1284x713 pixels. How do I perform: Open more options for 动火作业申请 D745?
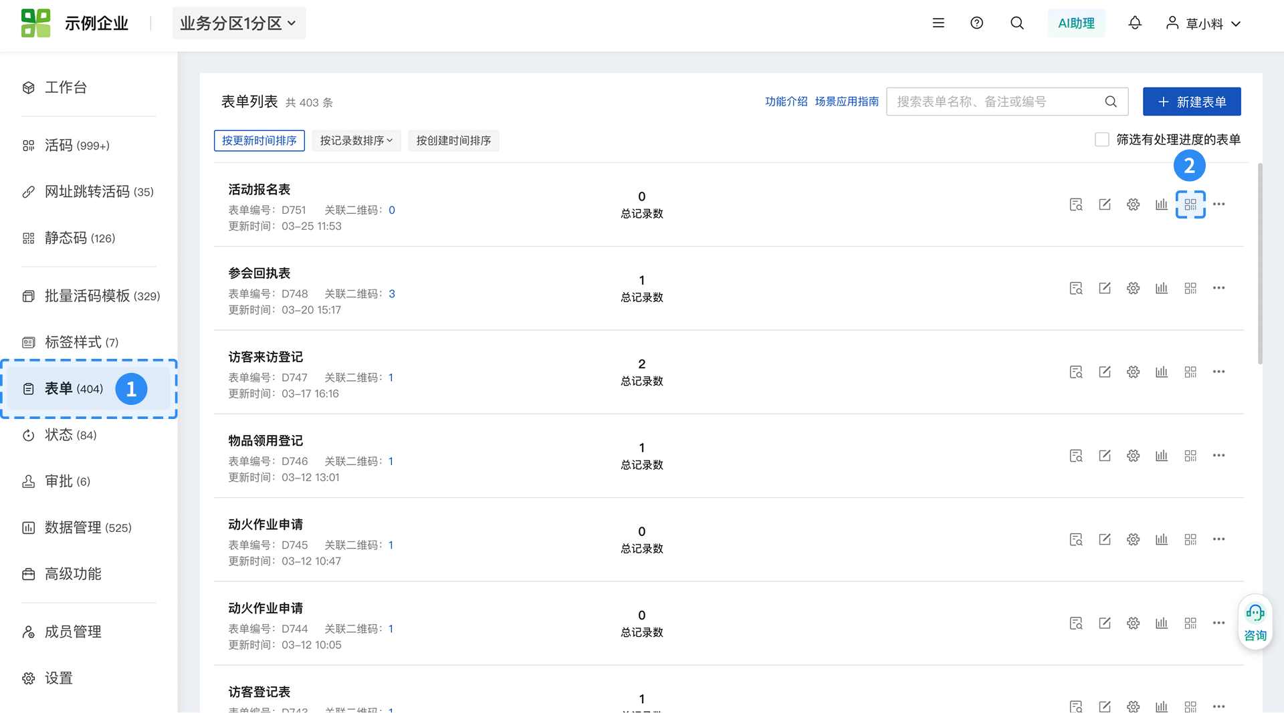point(1218,539)
